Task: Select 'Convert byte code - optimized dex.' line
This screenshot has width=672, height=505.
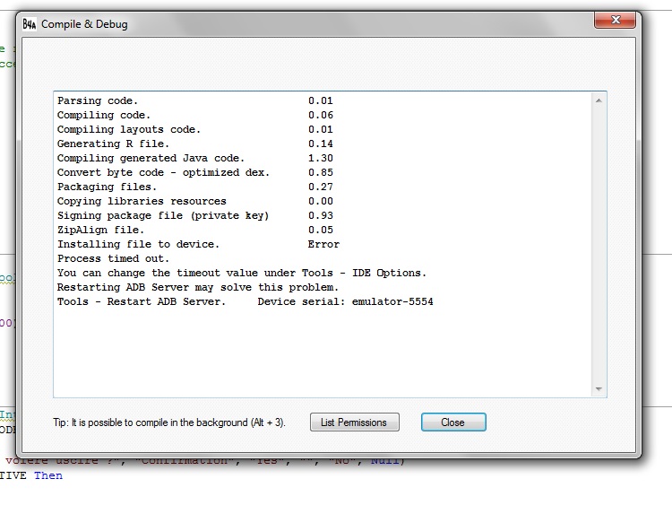Action: point(163,172)
